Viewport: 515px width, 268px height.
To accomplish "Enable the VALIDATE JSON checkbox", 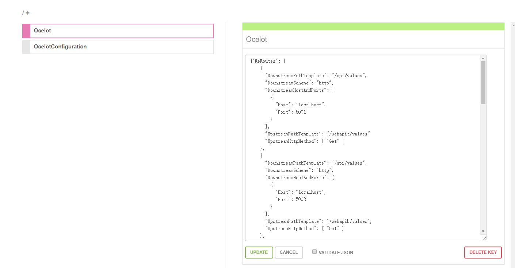I will pyautogui.click(x=314, y=252).
